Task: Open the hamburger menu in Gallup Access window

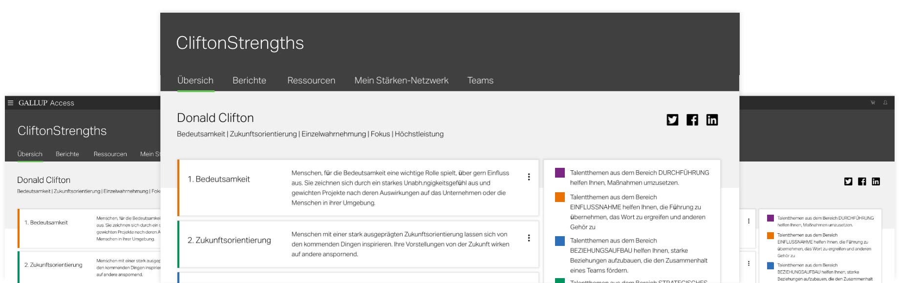Action: click(10, 103)
